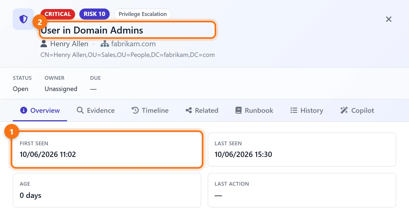
Task: Click the dash value under DUE
Action: (93, 89)
